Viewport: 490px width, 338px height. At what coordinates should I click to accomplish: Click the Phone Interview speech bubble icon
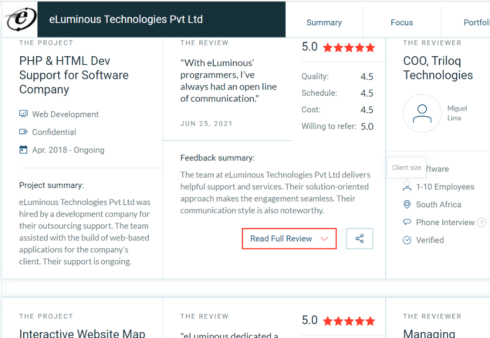tap(407, 222)
